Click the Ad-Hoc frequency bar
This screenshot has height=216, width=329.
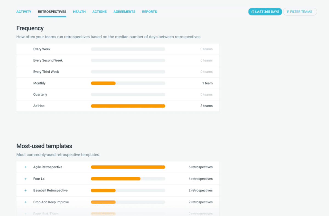pyautogui.click(x=128, y=106)
